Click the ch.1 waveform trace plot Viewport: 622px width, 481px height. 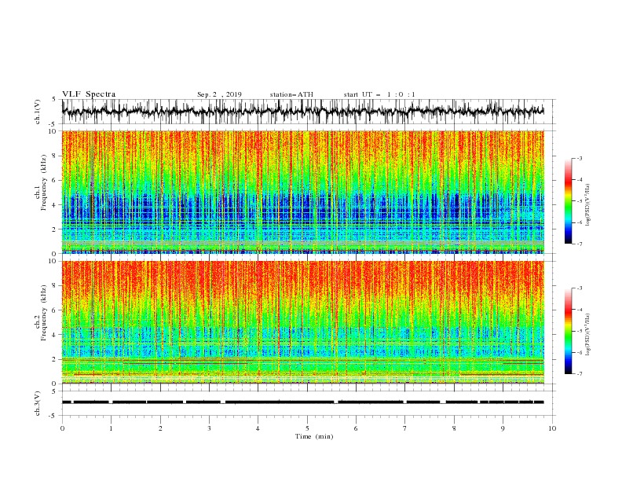pos(302,112)
